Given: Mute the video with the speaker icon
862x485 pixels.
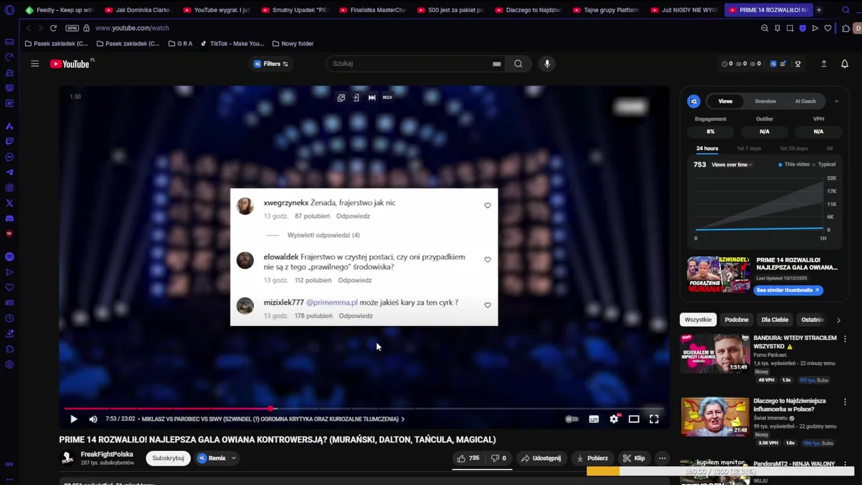Looking at the screenshot, I should pos(93,419).
